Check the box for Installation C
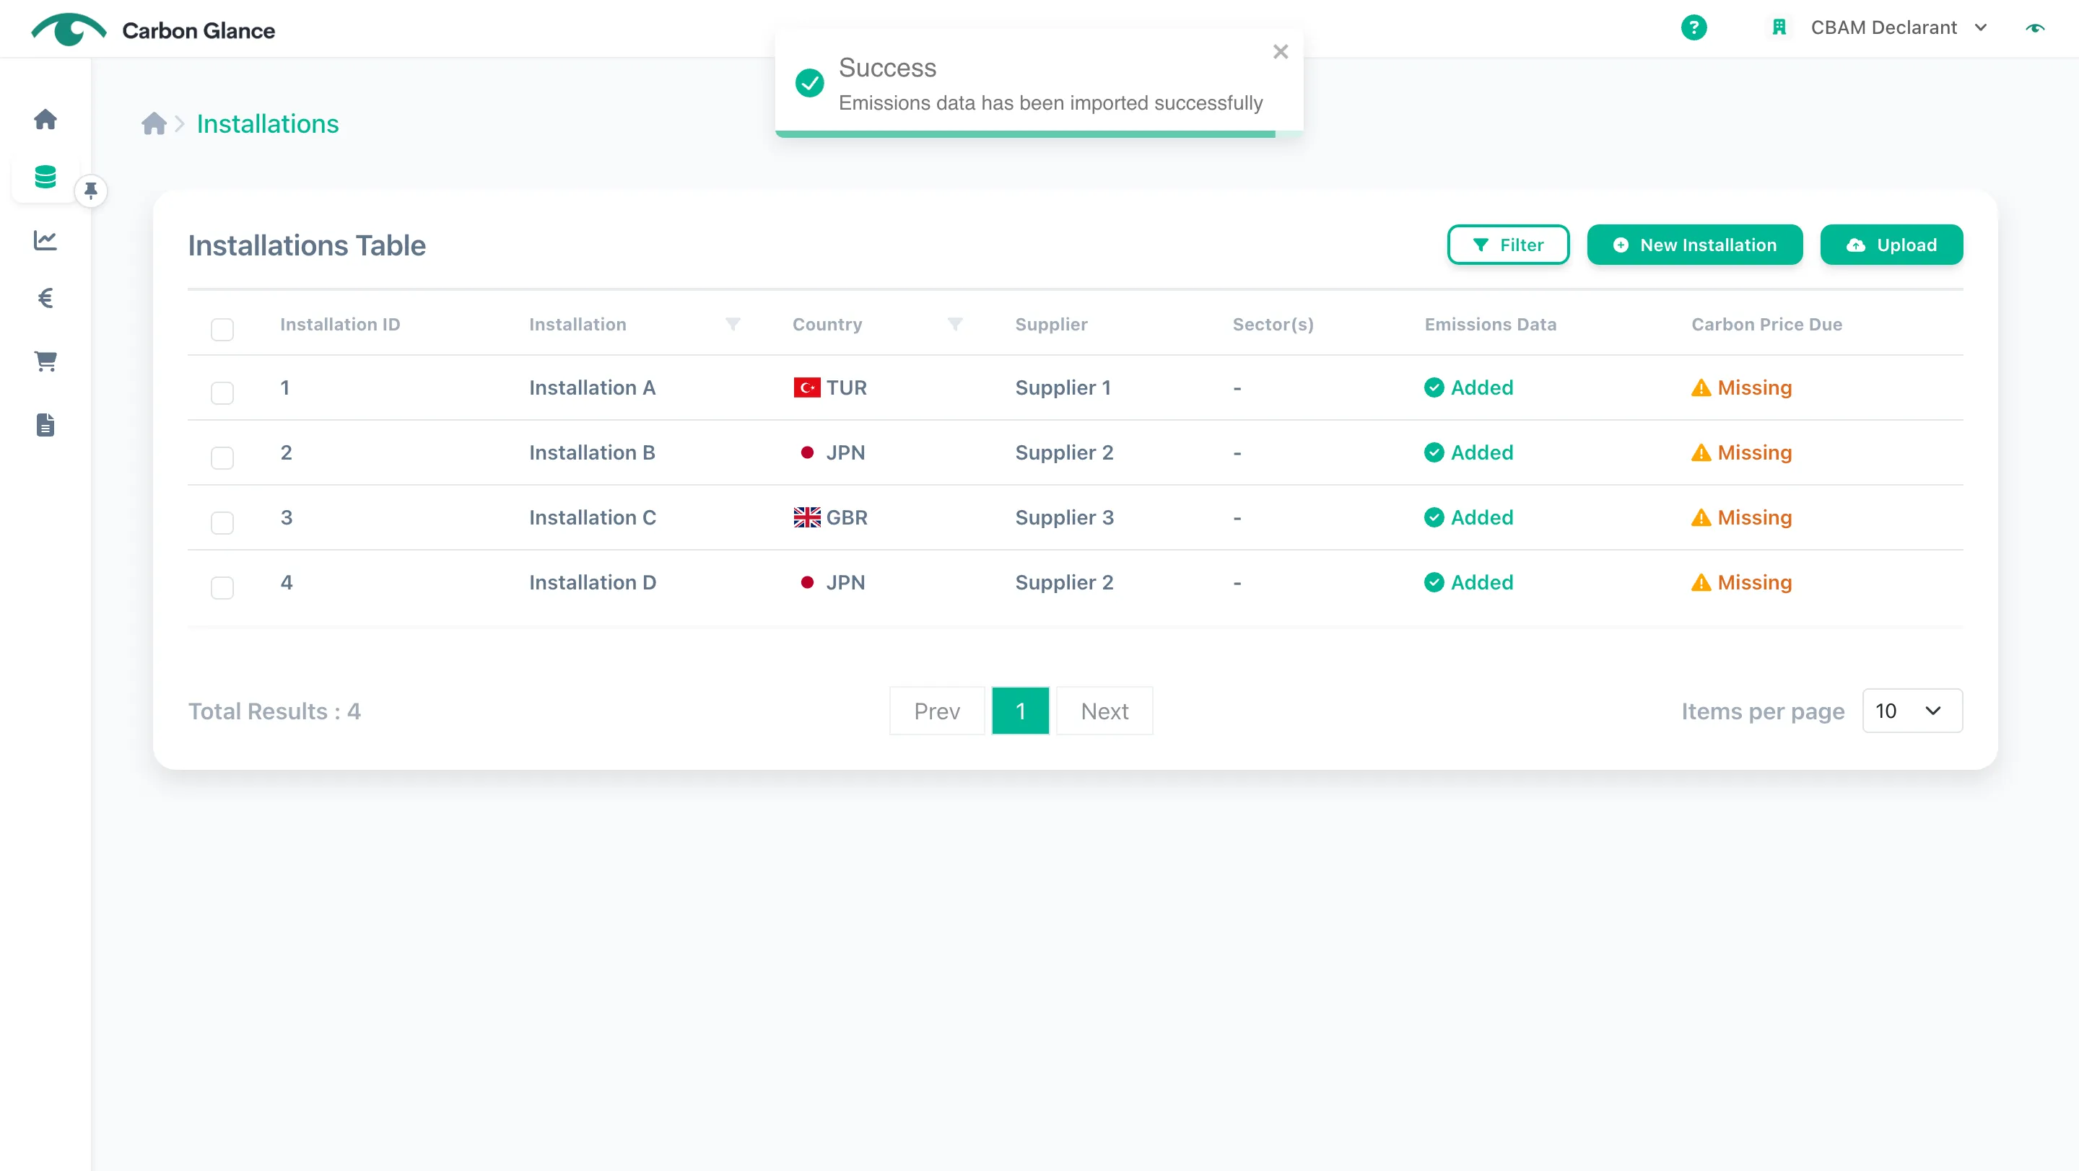 coord(222,522)
